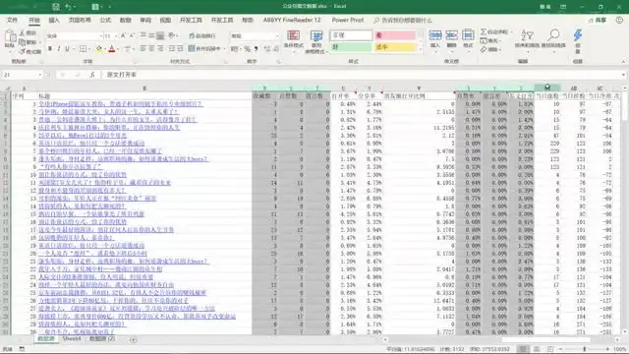Image resolution: width=629 pixels, height=354 pixels.
Task: Increase the indent
Action: [180, 48]
